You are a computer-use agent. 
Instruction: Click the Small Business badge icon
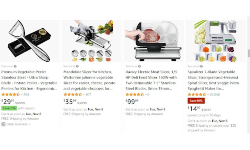click(x=3, y=124)
